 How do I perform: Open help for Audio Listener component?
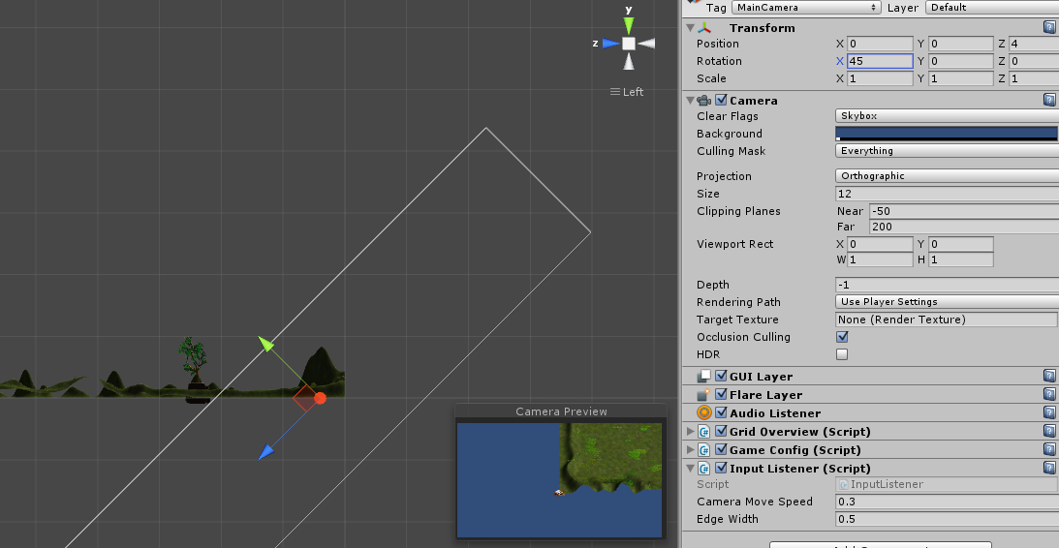(x=1049, y=412)
